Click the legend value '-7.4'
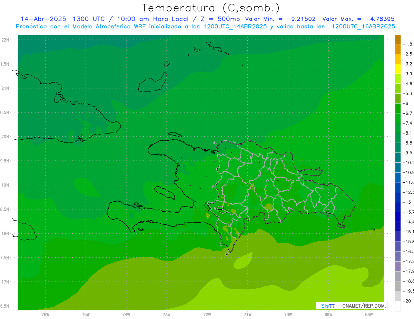Viewport: 414px width, 319px height. [x=407, y=123]
